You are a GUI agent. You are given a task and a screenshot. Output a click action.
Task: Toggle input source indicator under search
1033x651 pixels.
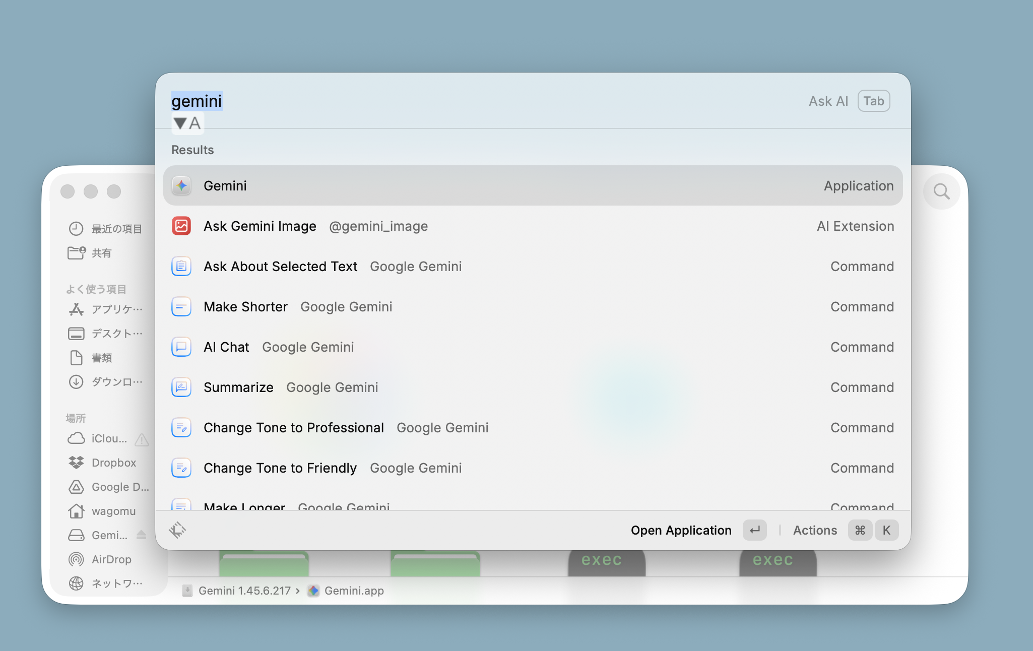(x=187, y=123)
